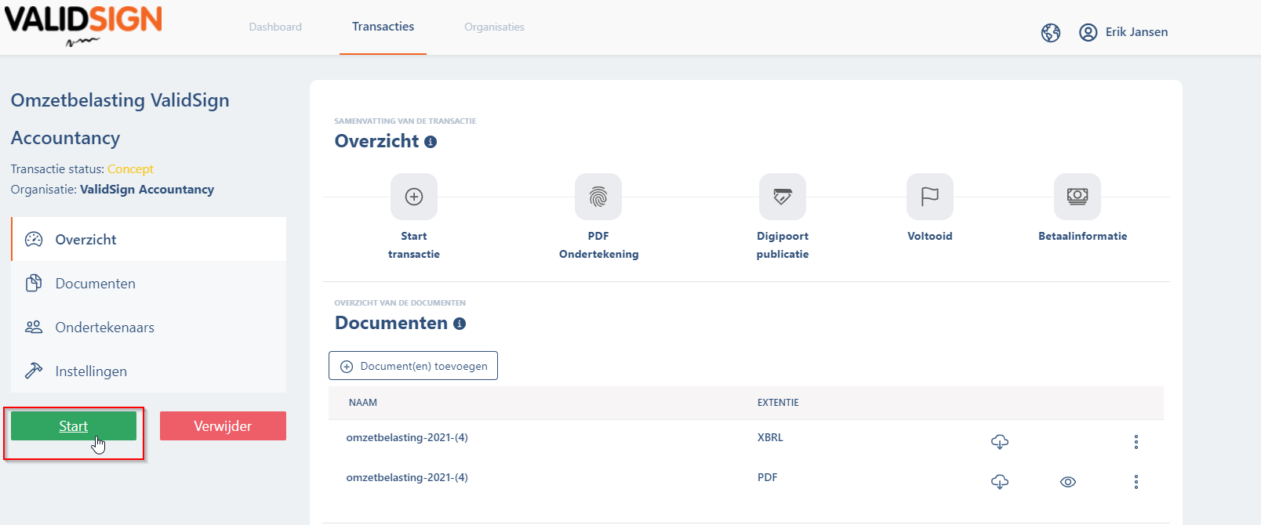Click the XBRL extension cell
Image resolution: width=1261 pixels, height=525 pixels.
point(770,438)
